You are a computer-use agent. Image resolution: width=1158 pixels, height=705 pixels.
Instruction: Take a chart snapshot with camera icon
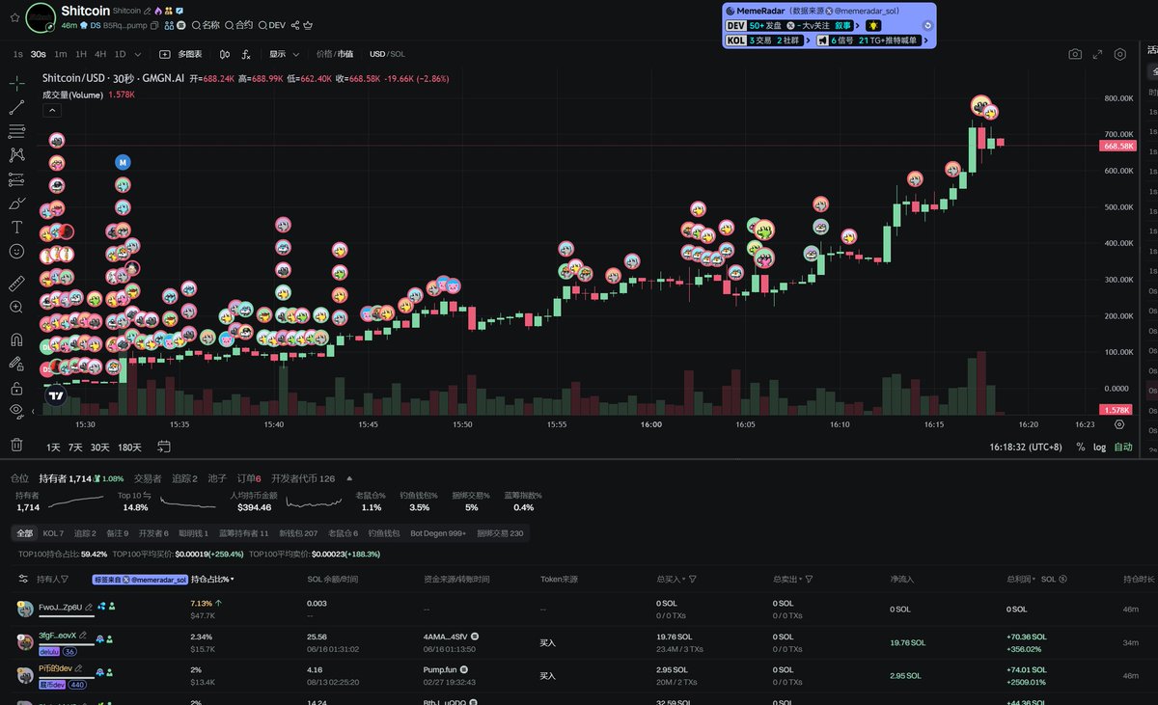click(1075, 55)
